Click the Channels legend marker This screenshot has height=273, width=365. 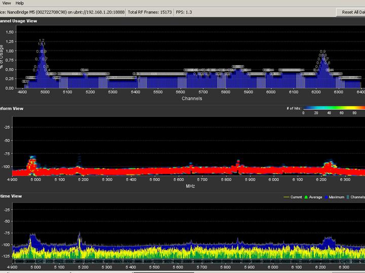[348, 197]
